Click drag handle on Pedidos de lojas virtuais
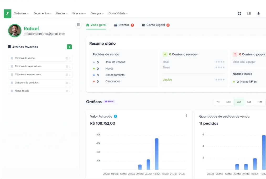Screen dimensions: 266x179 (67, 66)
